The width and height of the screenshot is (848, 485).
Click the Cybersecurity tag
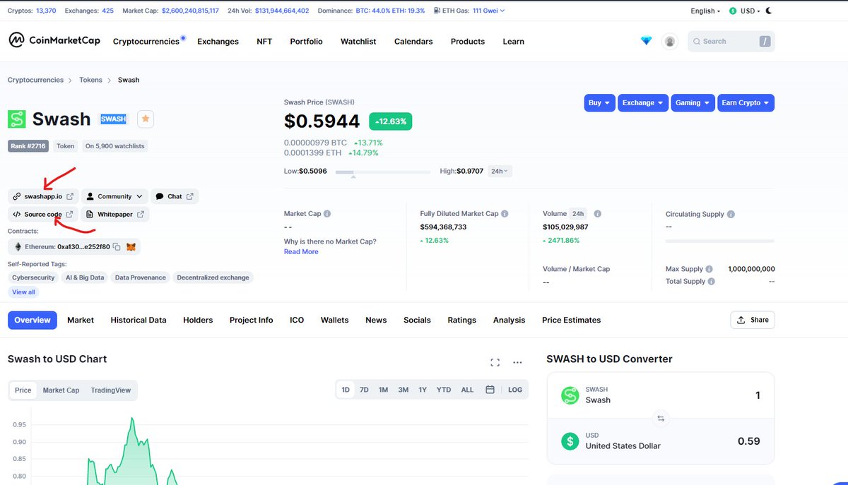(x=33, y=277)
